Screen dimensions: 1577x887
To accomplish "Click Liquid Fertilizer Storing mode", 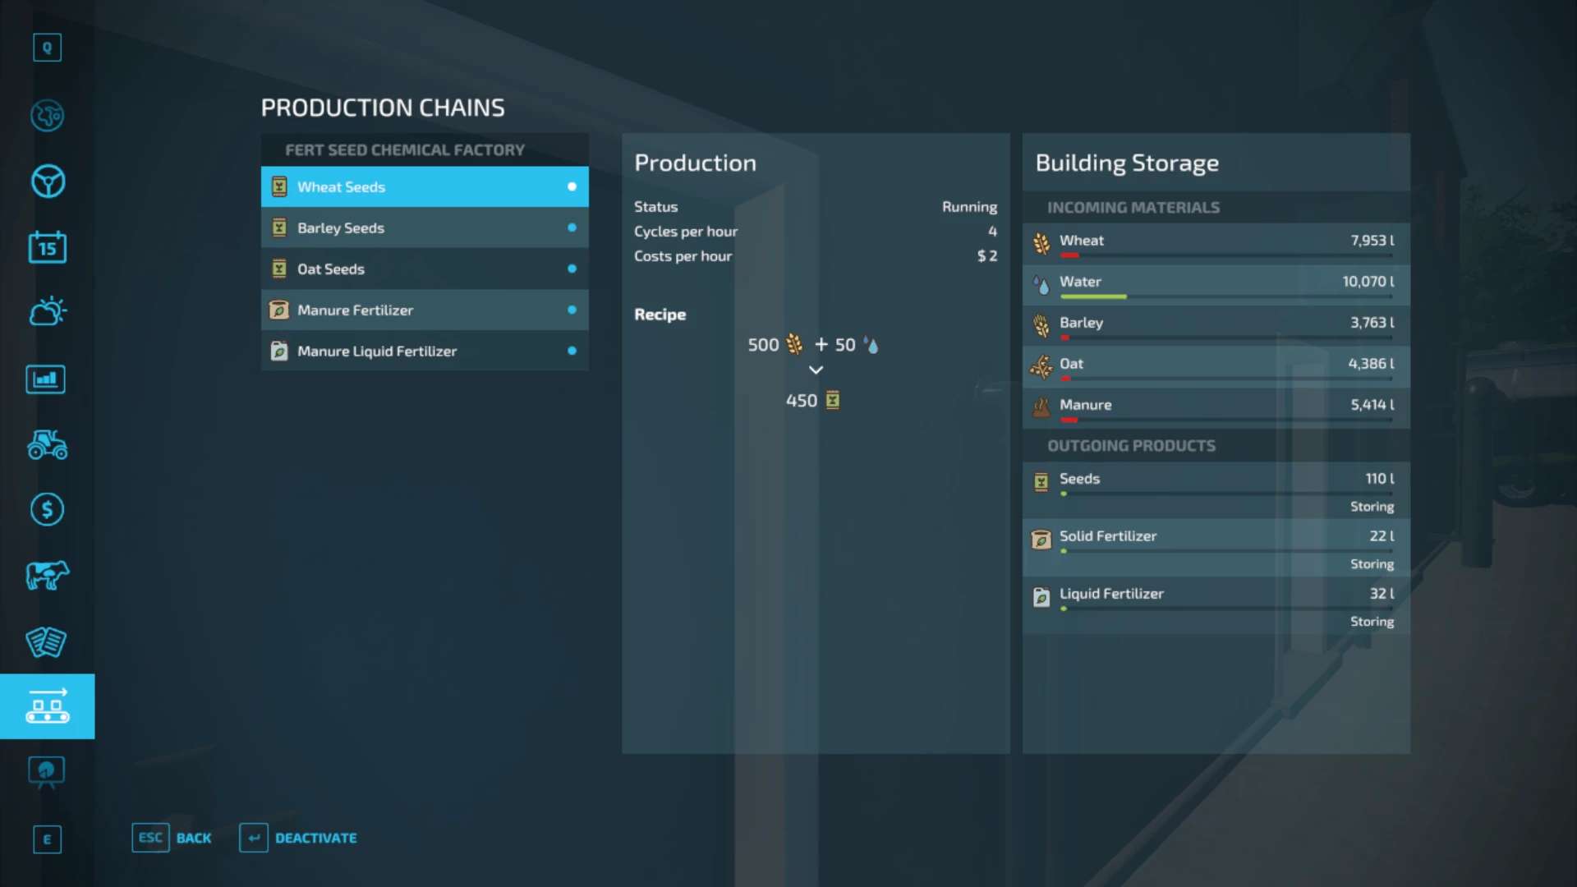I will click(x=1371, y=622).
